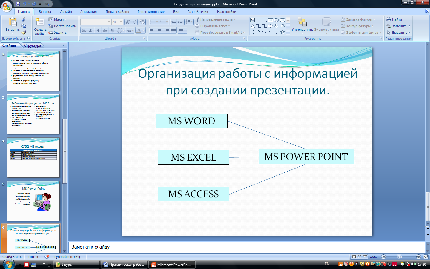Viewport: 430px width, 269px height.
Task: Select the rectangle shape in gallery
Action: coord(271,20)
